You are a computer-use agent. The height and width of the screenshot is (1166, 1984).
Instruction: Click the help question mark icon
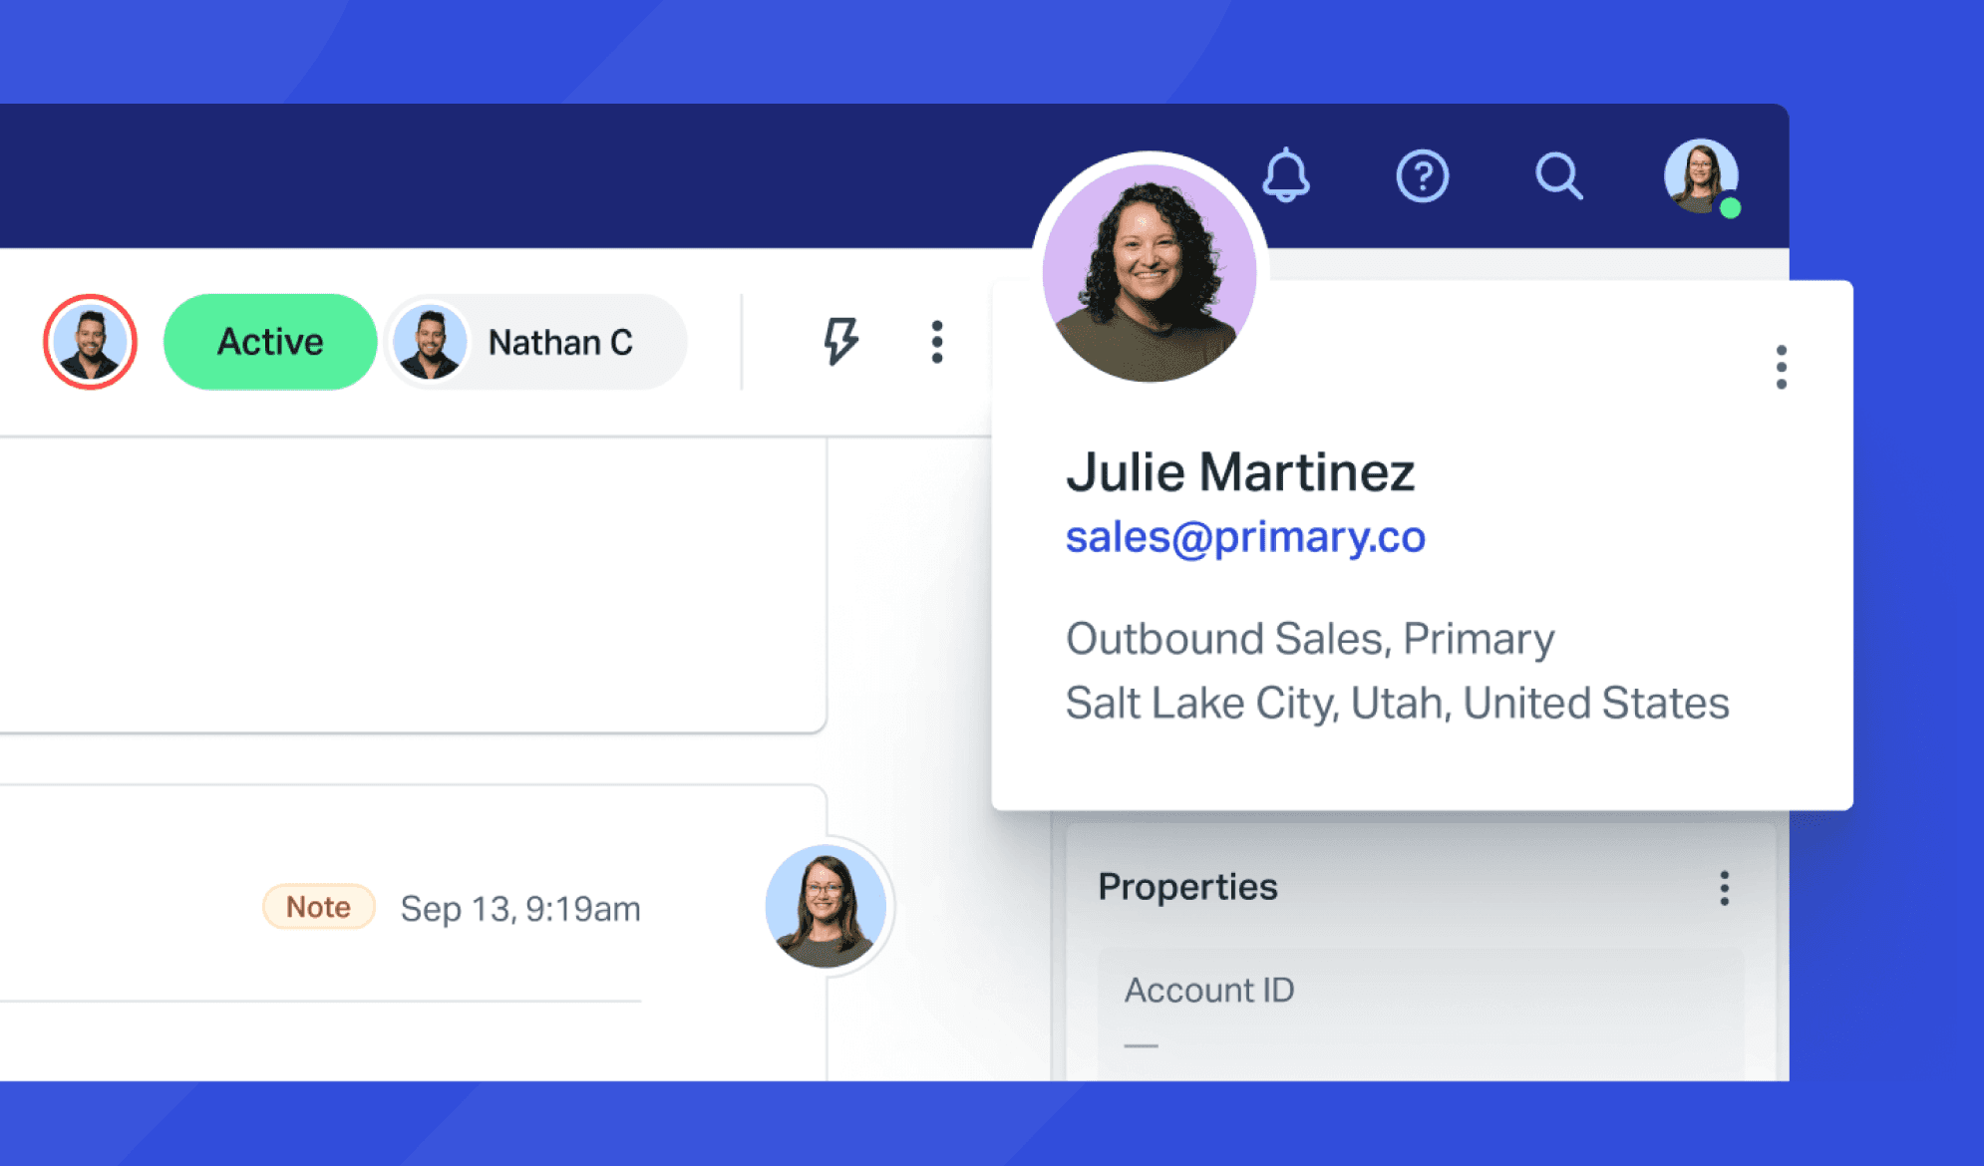(x=1422, y=176)
